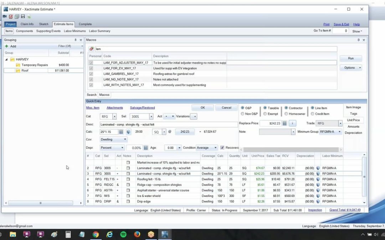Open Paint from the taskbar

[54, 234]
